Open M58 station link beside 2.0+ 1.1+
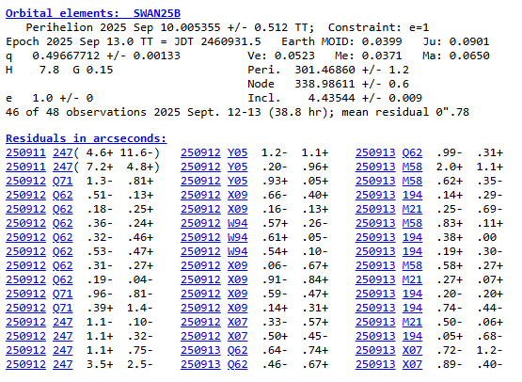This screenshot has width=522, height=382. point(412,167)
